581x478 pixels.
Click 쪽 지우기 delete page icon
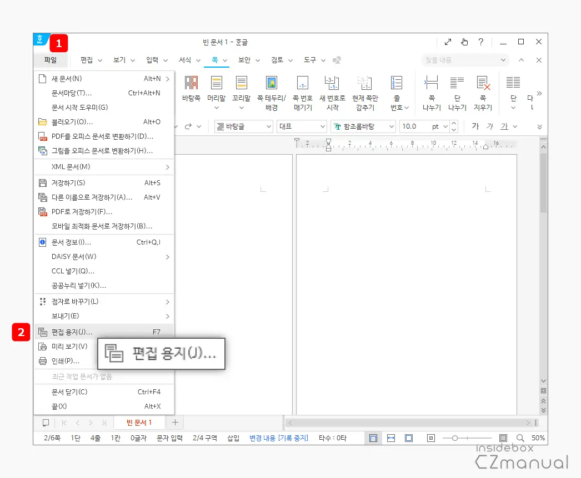tap(483, 83)
